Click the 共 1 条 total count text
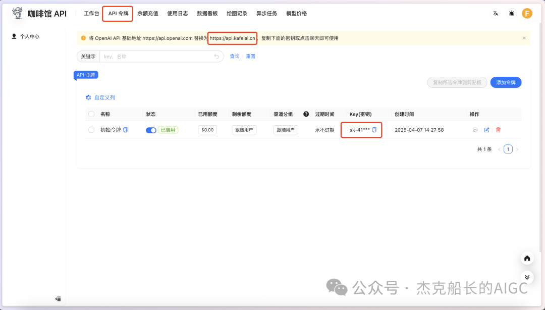The height and width of the screenshot is (310, 545). (484, 149)
